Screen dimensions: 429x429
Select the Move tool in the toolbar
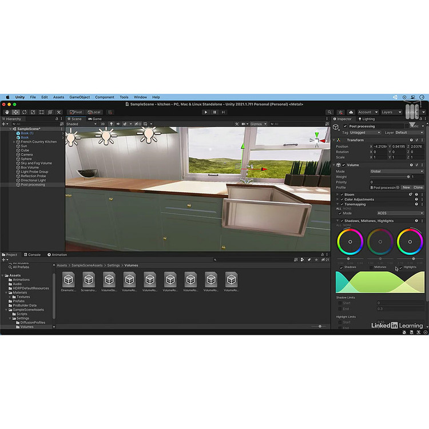point(15,112)
